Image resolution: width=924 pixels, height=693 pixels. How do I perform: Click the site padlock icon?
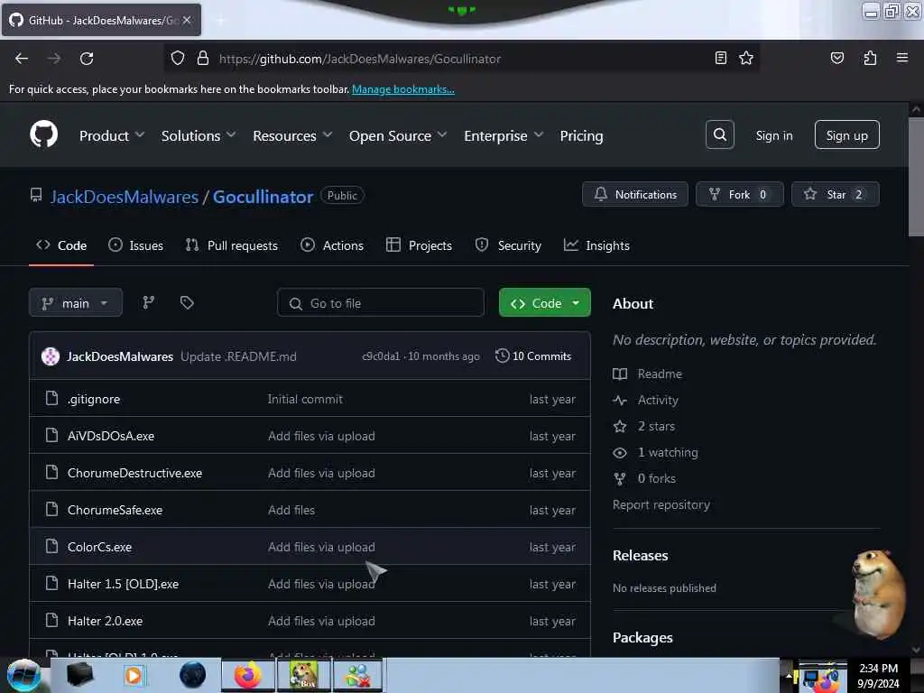click(x=203, y=58)
